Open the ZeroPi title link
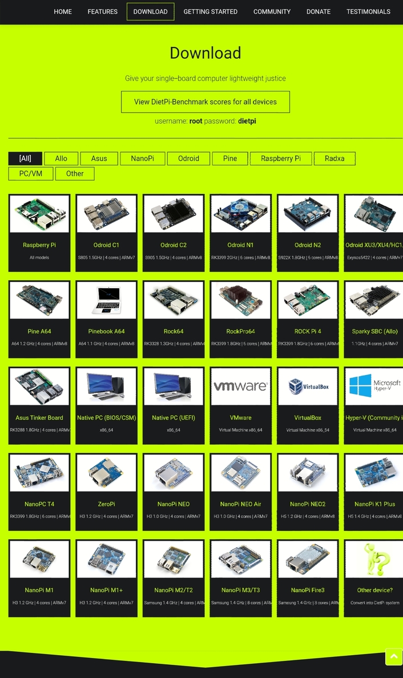Image resolution: width=403 pixels, height=678 pixels. click(106, 504)
